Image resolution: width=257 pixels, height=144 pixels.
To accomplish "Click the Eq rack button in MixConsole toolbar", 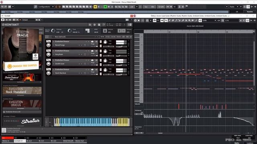I will pos(119,7).
